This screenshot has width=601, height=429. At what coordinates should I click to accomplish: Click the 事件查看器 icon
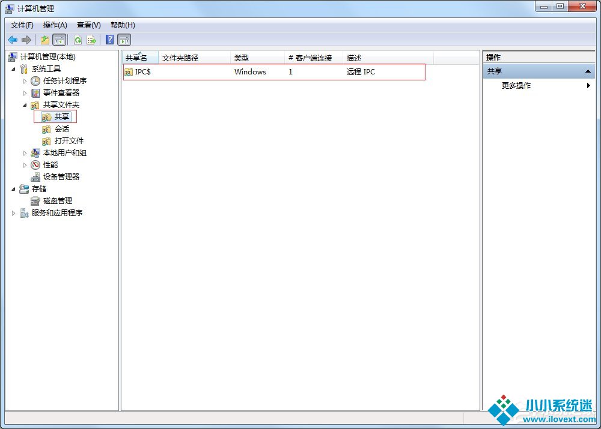(35, 93)
